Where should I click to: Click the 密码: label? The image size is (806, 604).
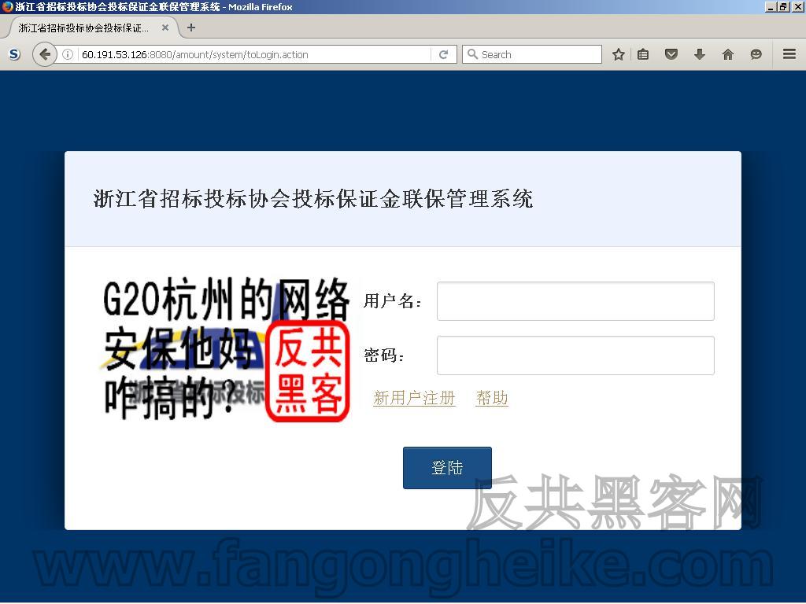(384, 355)
